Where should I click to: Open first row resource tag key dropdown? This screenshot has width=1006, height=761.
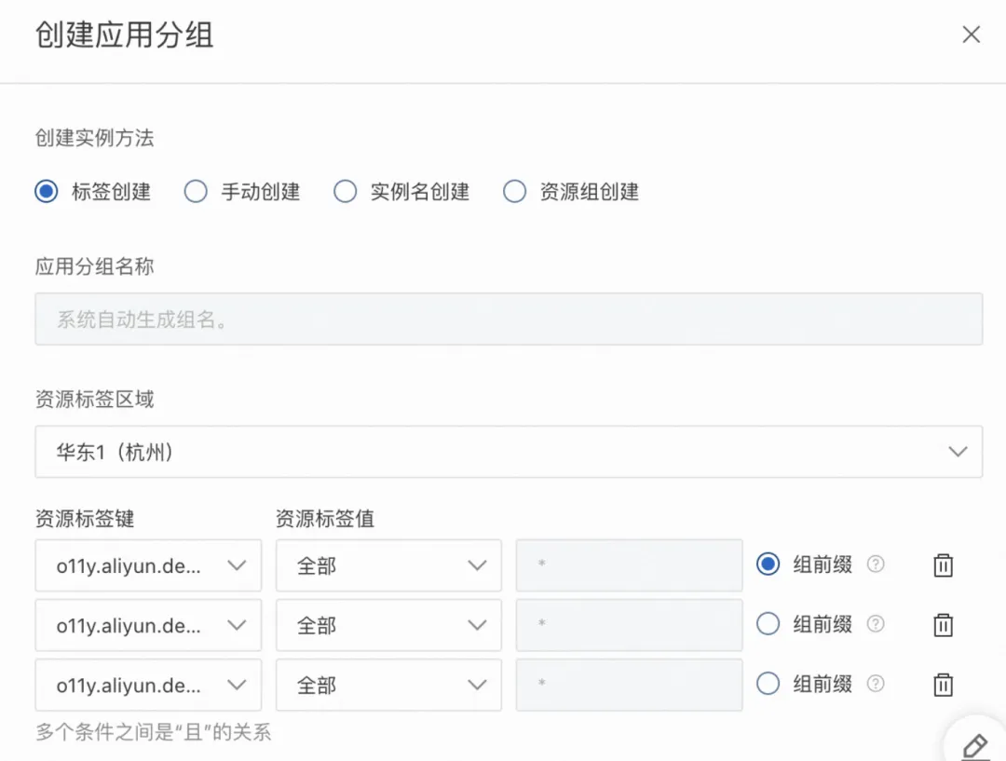coord(148,565)
